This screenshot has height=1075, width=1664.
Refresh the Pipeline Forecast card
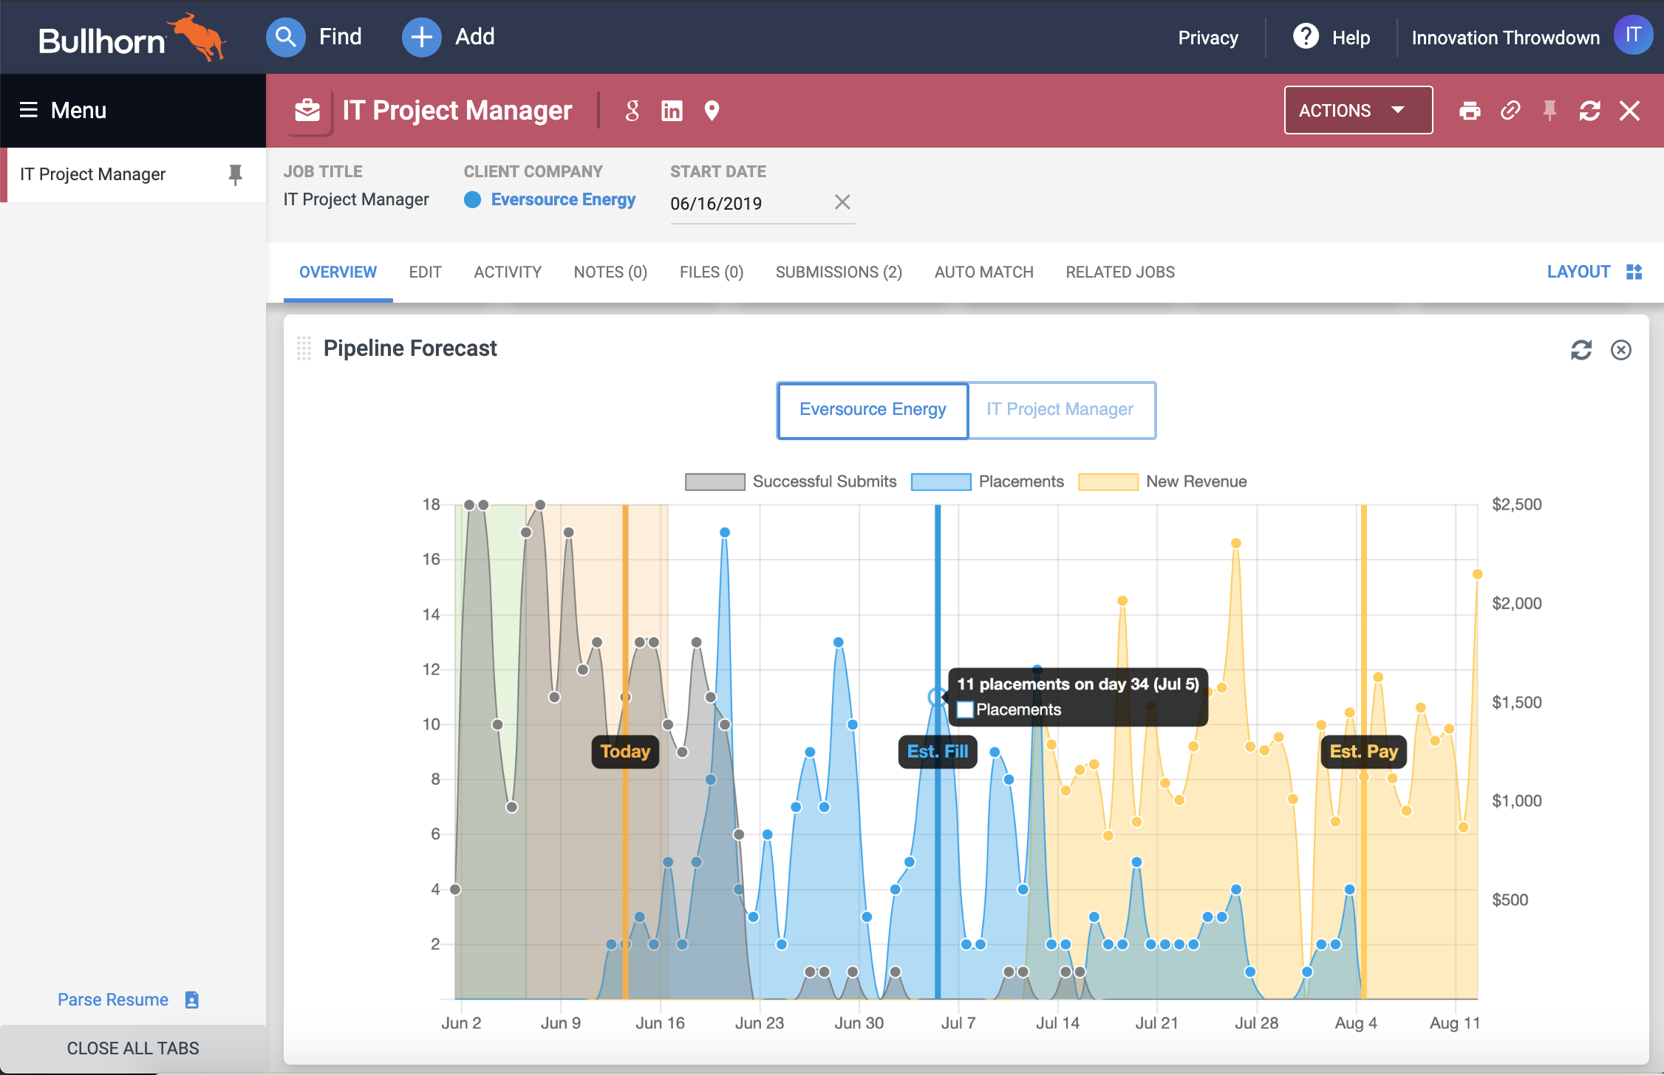coord(1581,349)
